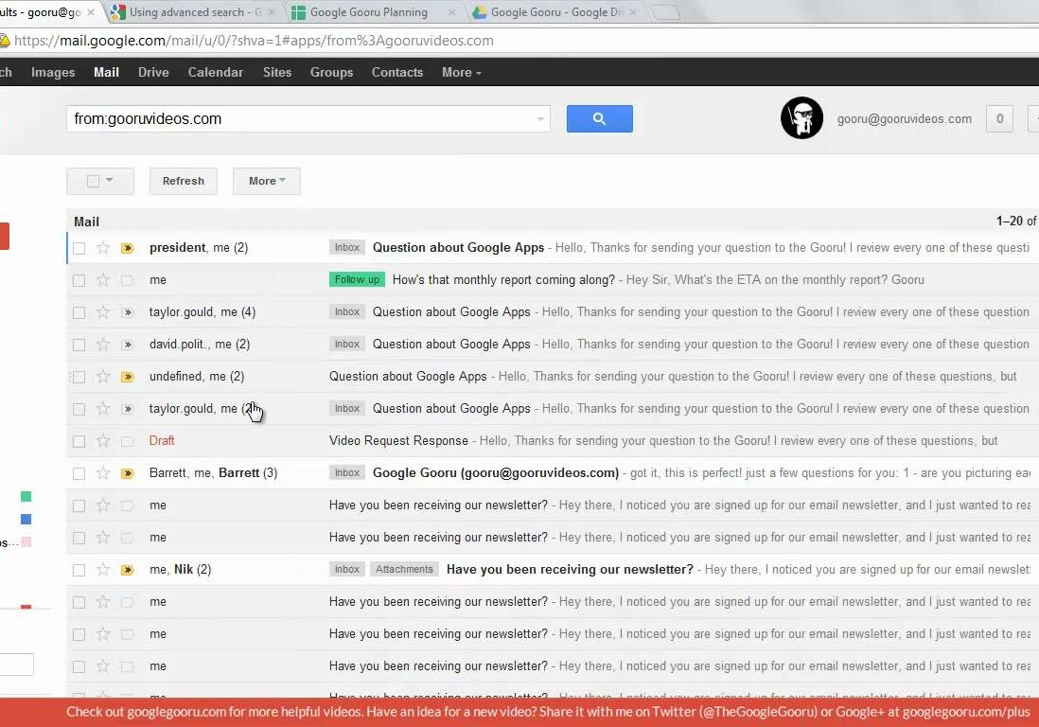Tick the select-all checkbox in toolbar
1039x727 pixels.
click(94, 181)
